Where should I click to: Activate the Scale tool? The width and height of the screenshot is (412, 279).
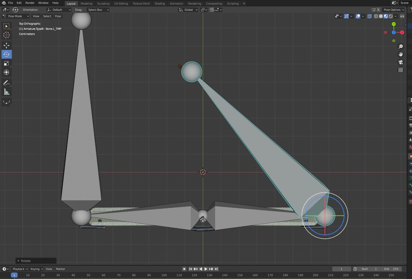click(x=6, y=63)
